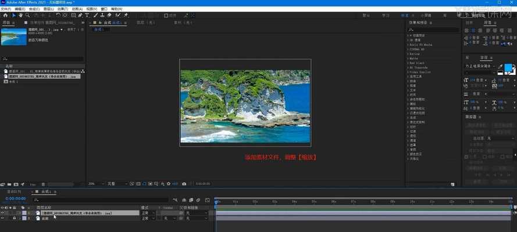Select the Brush tool
Viewport: 517px width, 232px height.
coord(95,15)
